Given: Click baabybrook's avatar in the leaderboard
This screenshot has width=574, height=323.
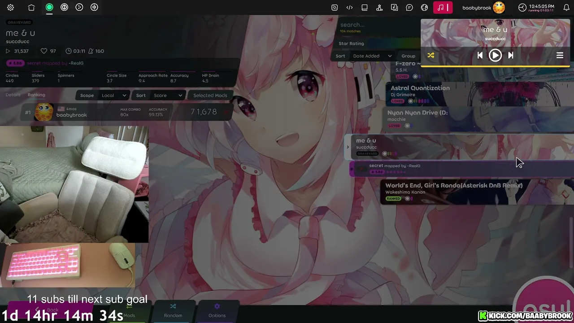Looking at the screenshot, I should [x=44, y=112].
